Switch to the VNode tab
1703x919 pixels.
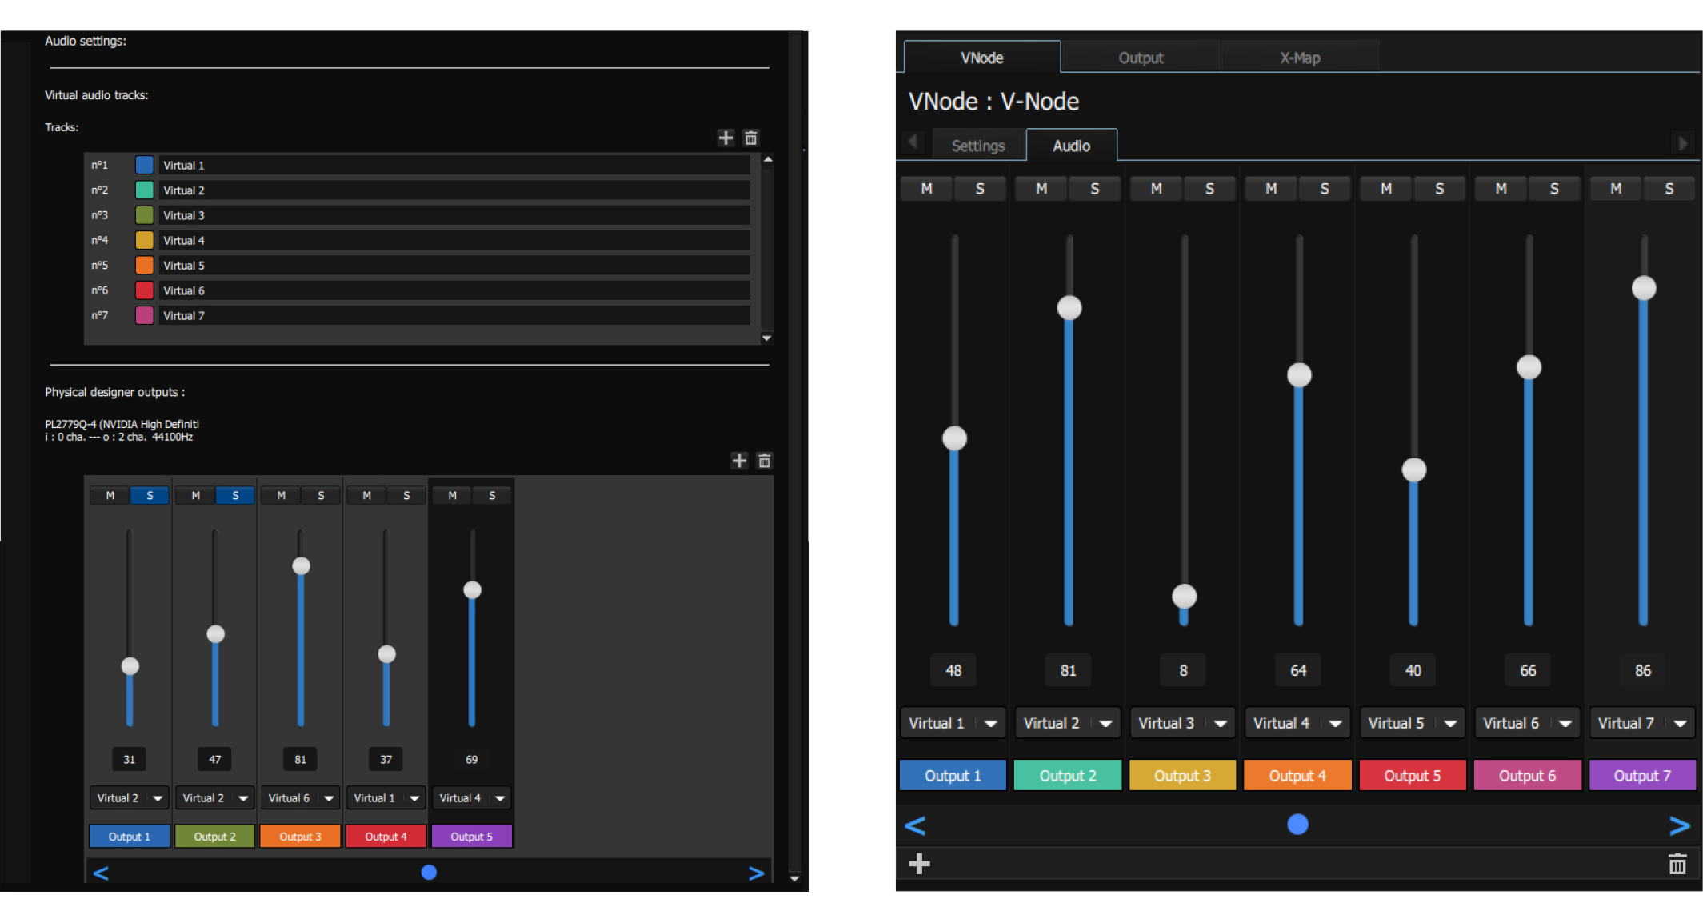pos(982,58)
